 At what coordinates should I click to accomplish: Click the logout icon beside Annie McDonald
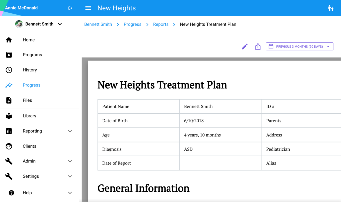coord(70,8)
